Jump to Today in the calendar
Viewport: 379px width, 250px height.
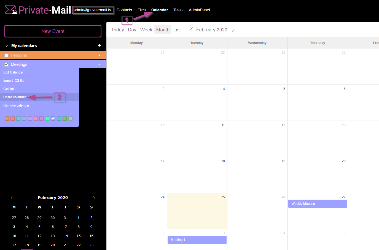point(117,30)
